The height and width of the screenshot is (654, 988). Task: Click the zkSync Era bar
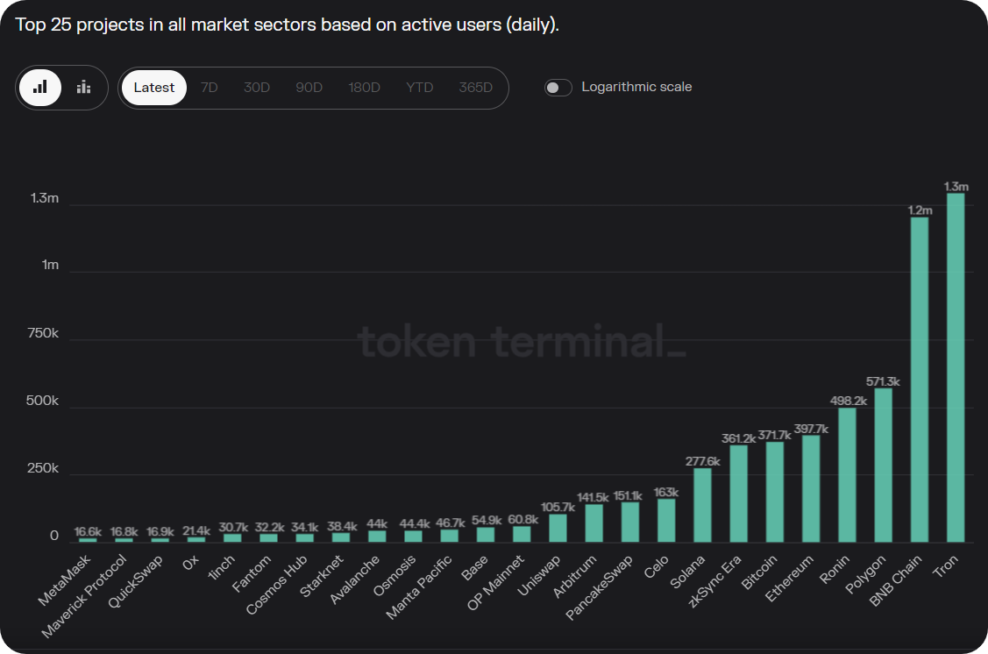pos(739,494)
